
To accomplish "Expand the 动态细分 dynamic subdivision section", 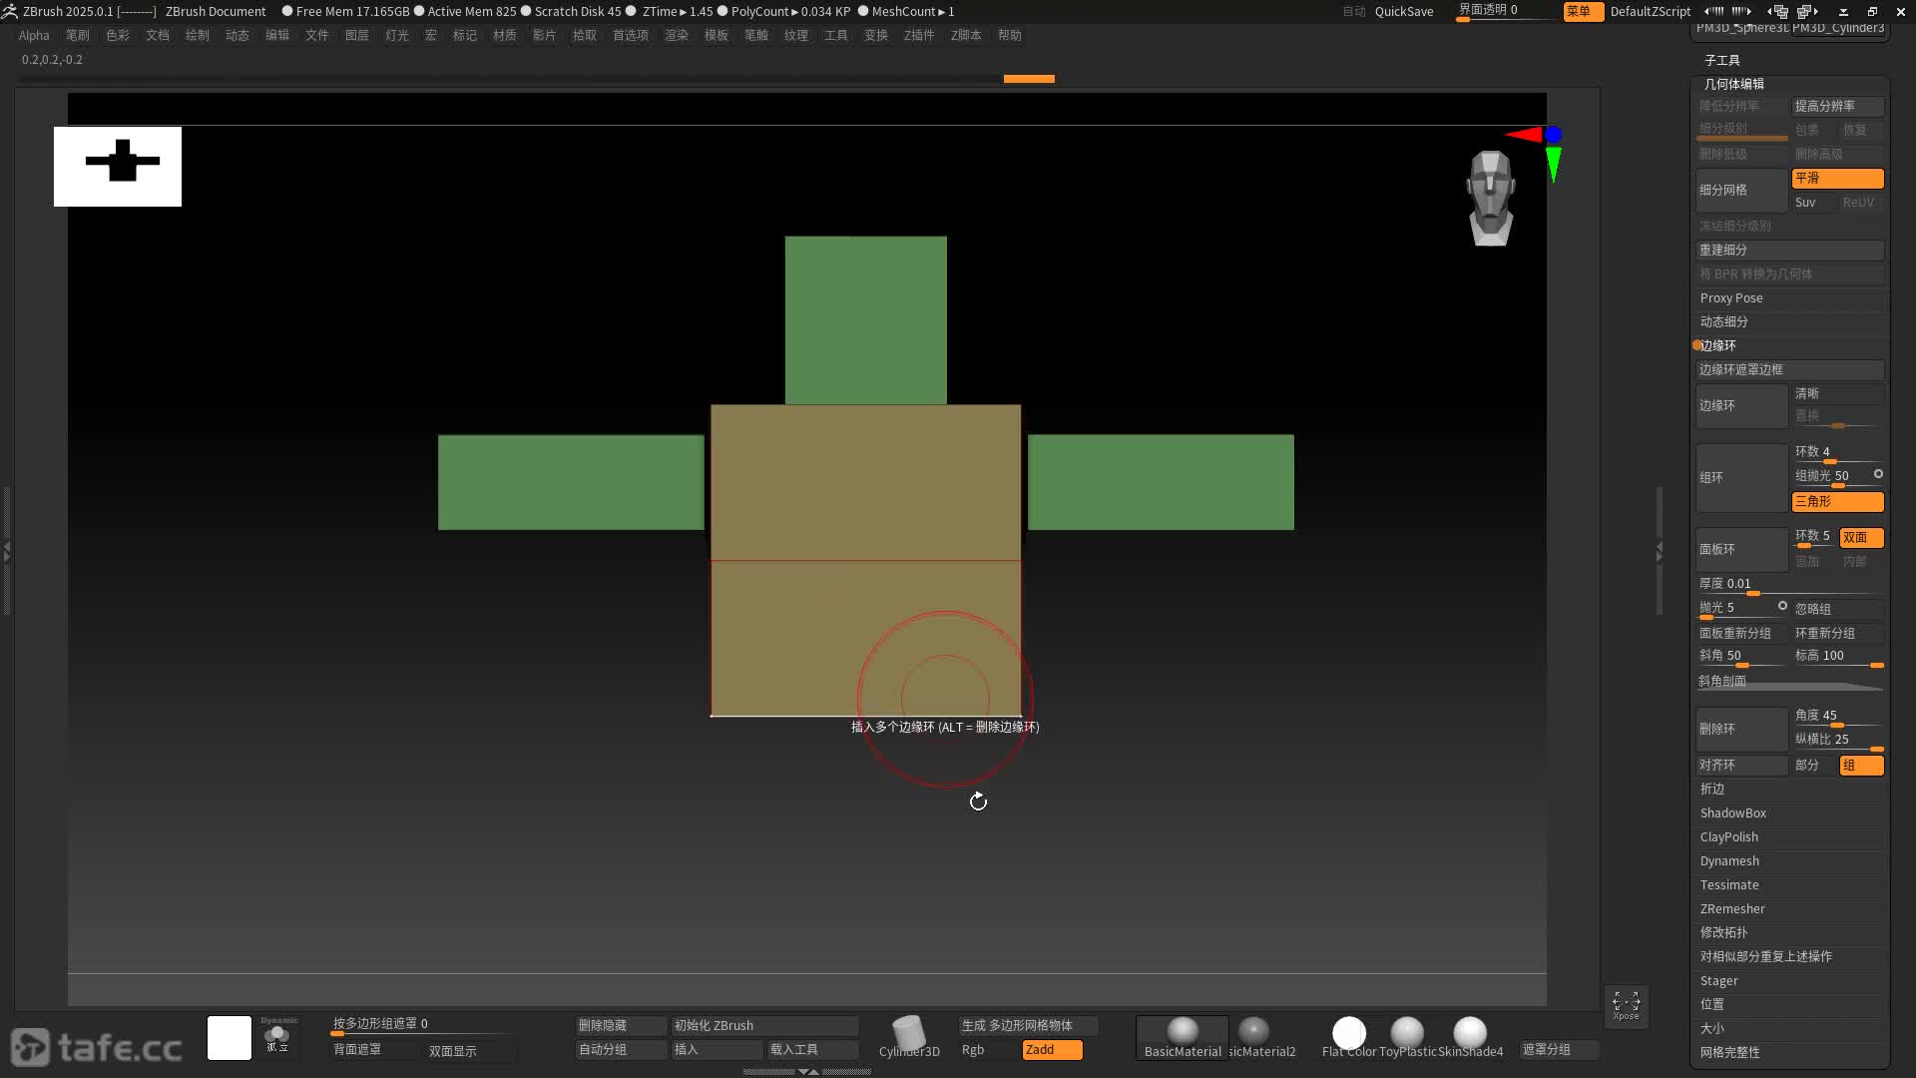I will [x=1723, y=321].
